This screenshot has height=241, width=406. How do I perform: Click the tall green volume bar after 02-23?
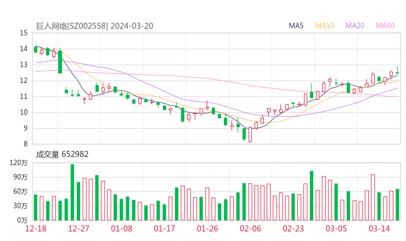tap(312, 196)
